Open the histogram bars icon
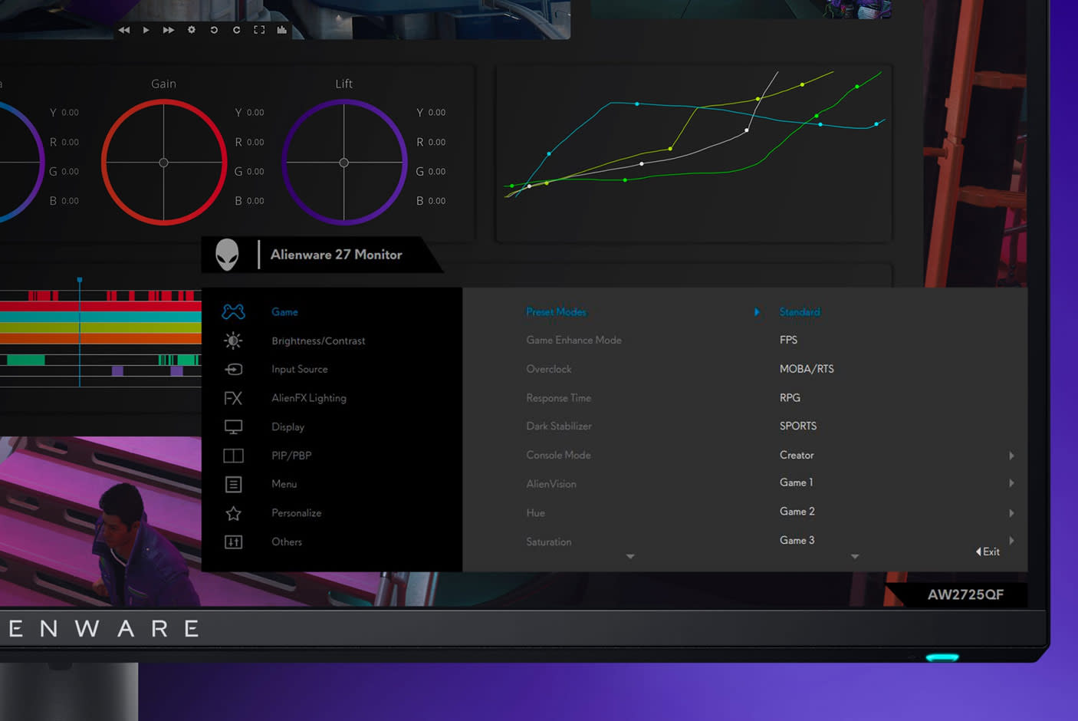This screenshot has height=721, width=1078. click(x=281, y=30)
